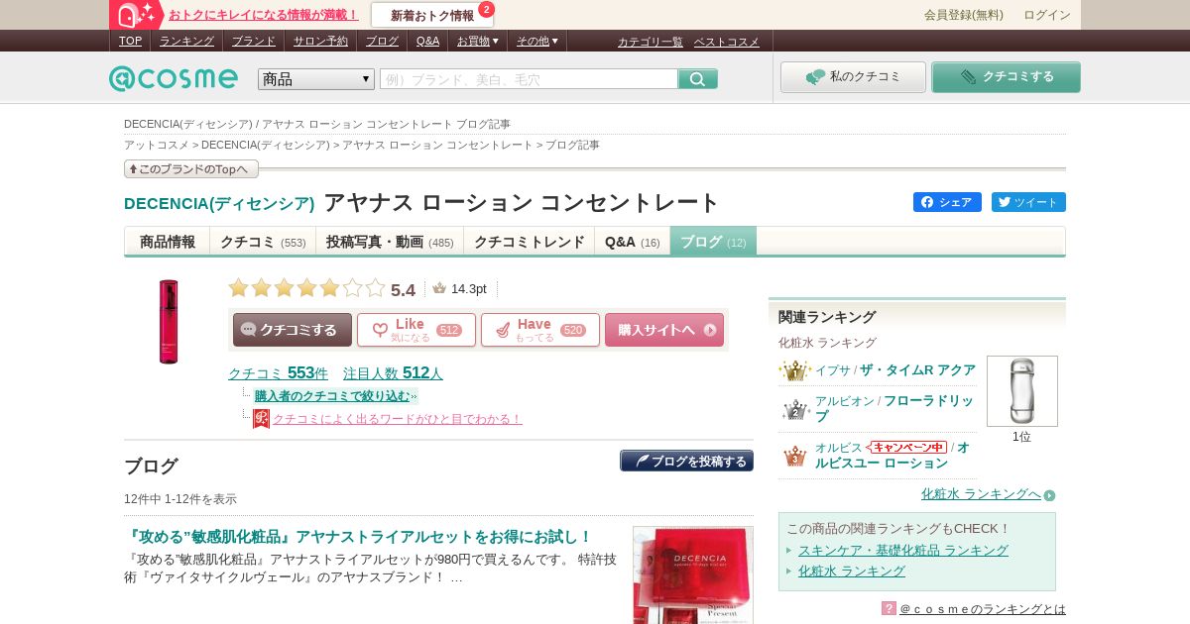Open the Facebook share button
This screenshot has height=624, width=1190.
(x=947, y=202)
